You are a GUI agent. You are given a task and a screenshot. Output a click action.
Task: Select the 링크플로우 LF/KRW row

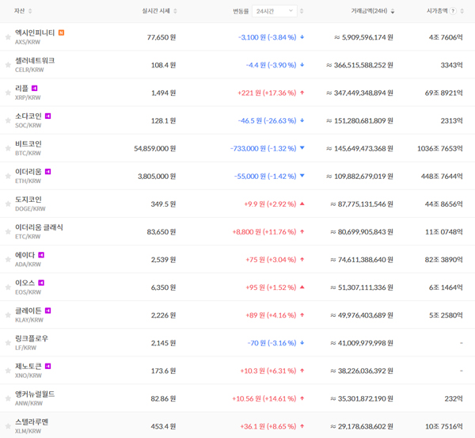(32, 338)
